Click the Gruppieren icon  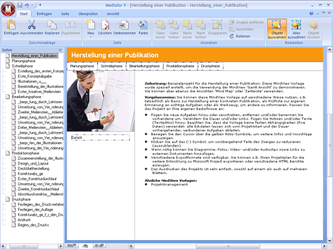coord(217,24)
